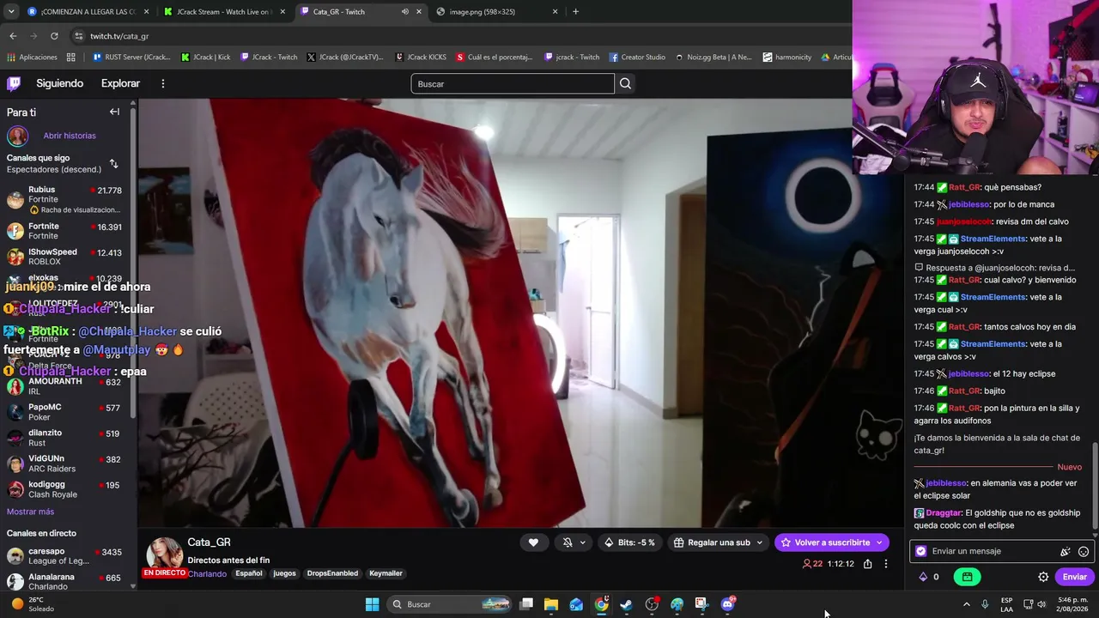Open the bits balance in chat
The height and width of the screenshot is (618, 1099).
click(x=929, y=577)
